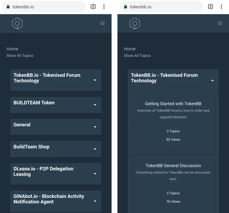Tap TokenBB hexagon logo in right screen
Screen dimensions: 229x213
pos(135,23)
